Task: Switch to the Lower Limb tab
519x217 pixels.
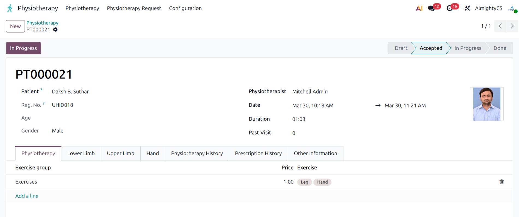Action: click(81, 153)
